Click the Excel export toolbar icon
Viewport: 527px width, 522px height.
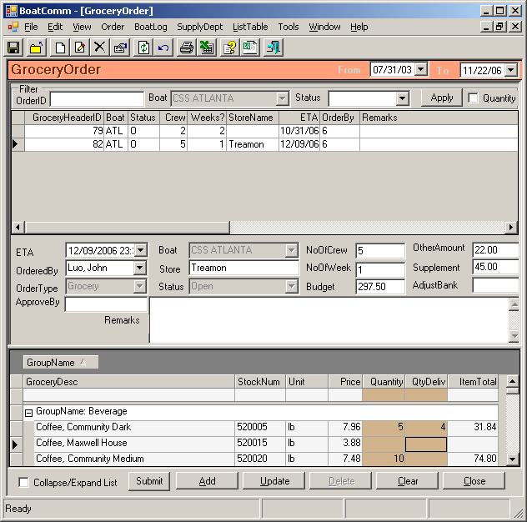pyautogui.click(x=206, y=48)
